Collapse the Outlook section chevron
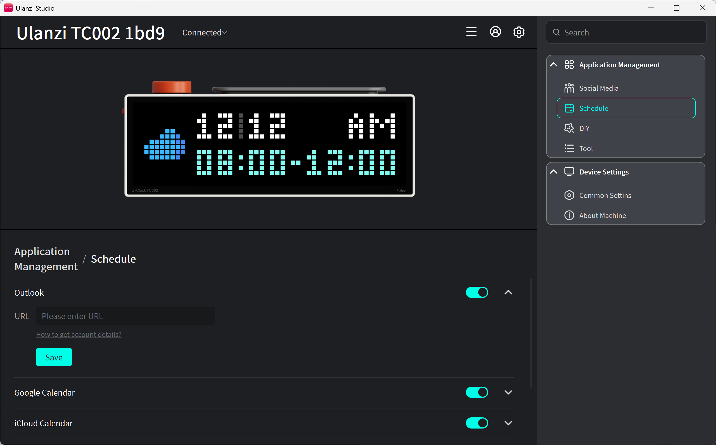Screen dimensions: 716x445 [x=508, y=293]
